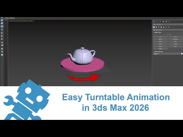This screenshot has height=137, width=183.
Task: Open the Default Shading viewport menu
Action: 29,21
